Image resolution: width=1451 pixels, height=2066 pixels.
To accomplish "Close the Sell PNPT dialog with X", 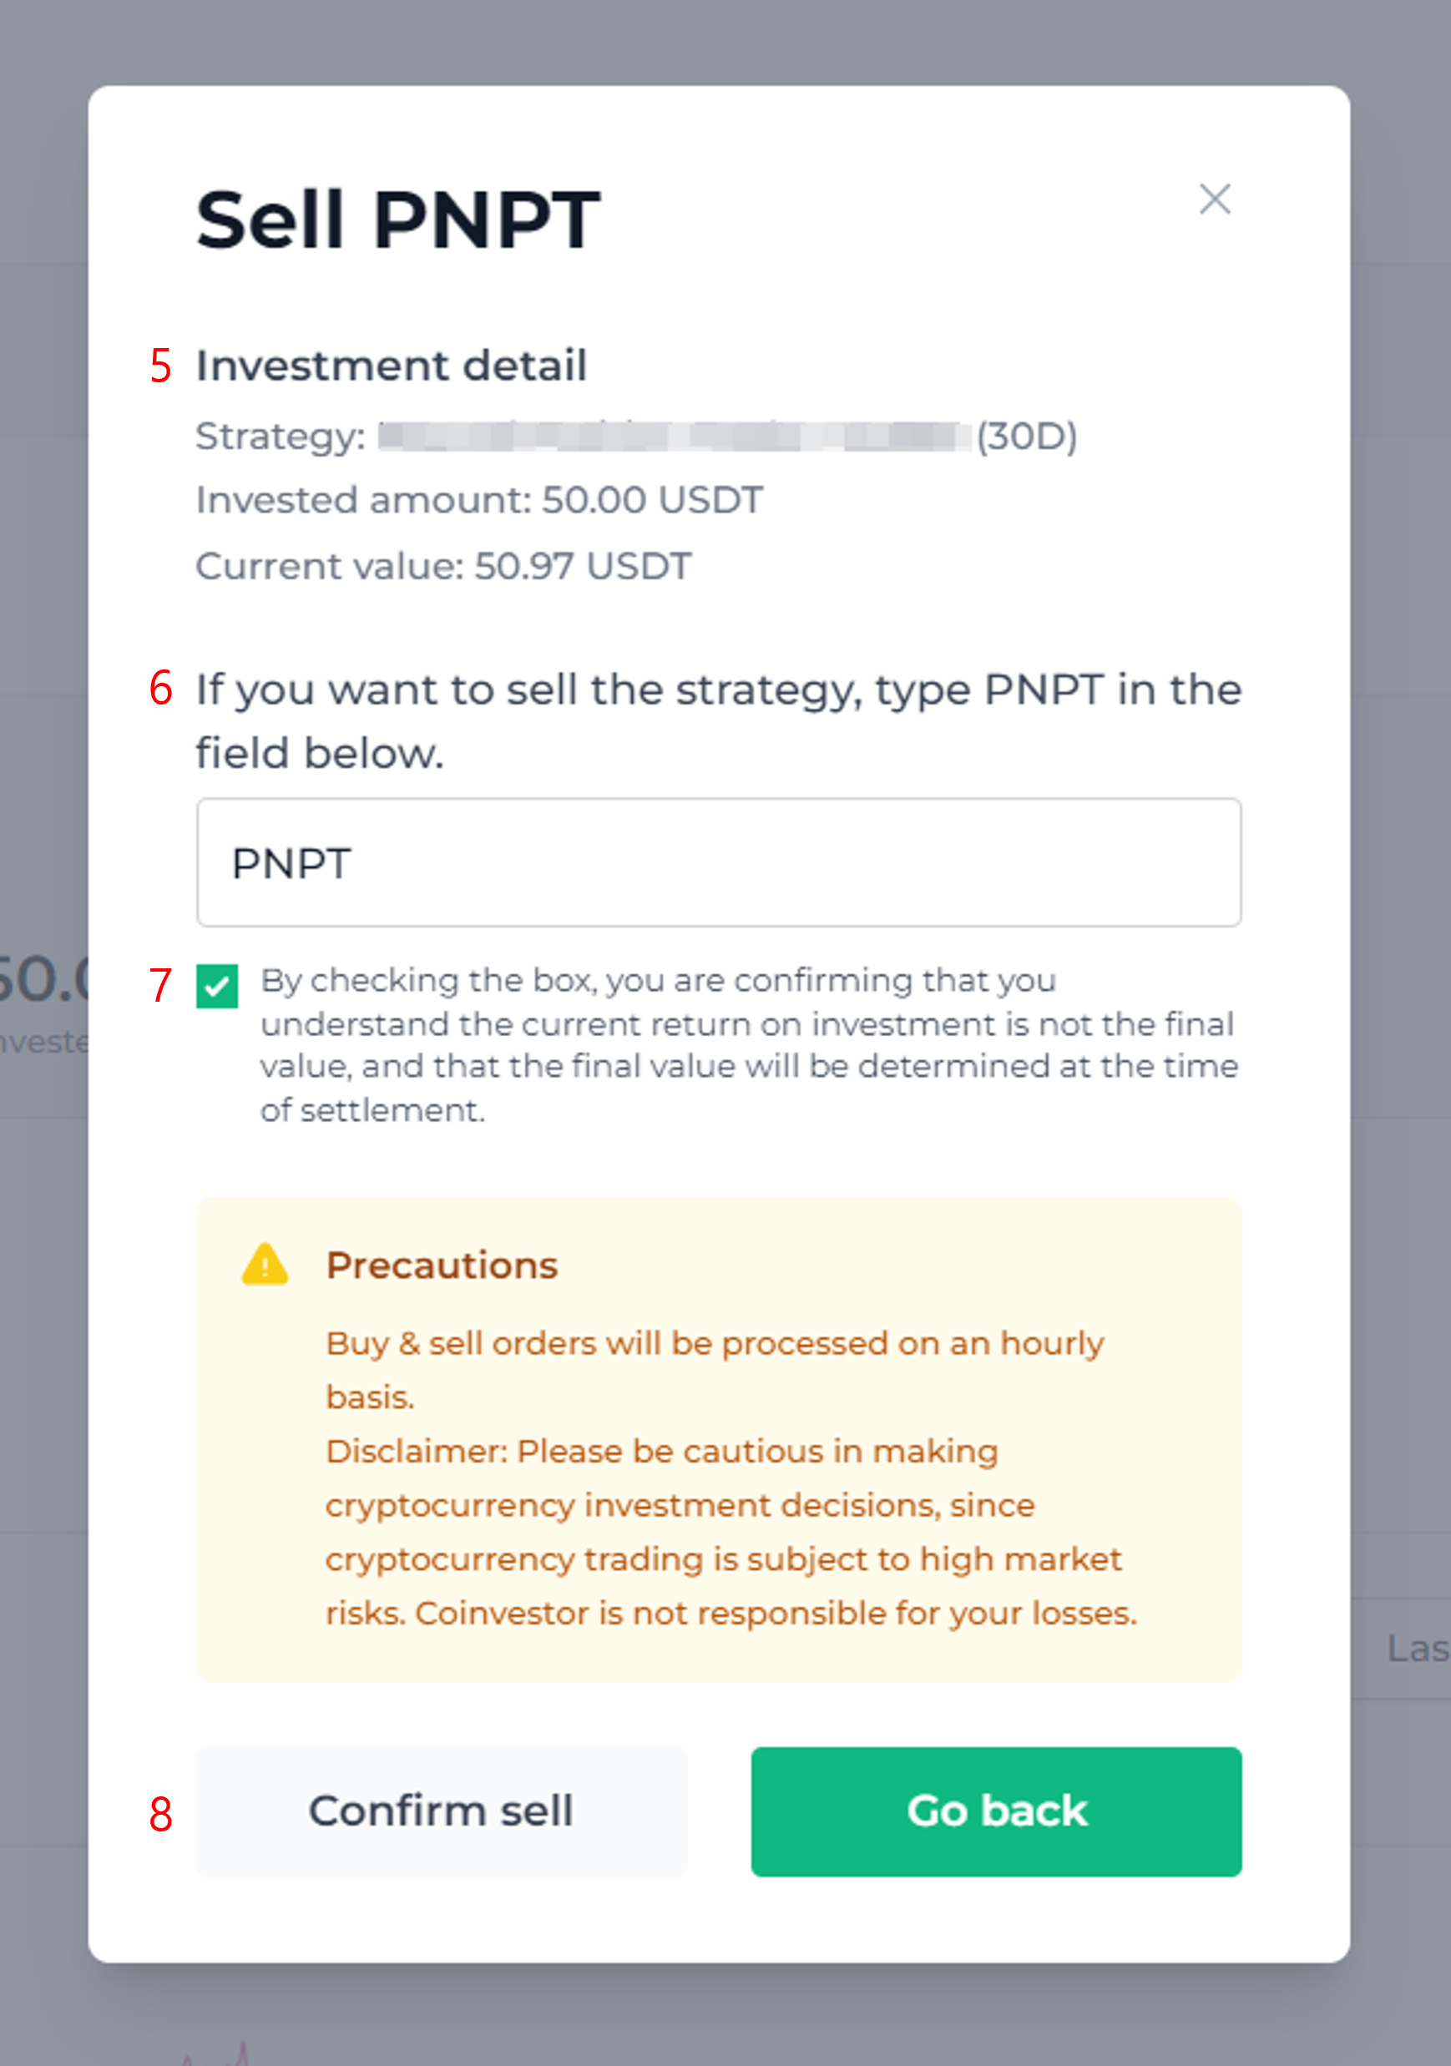I will pyautogui.click(x=1214, y=199).
